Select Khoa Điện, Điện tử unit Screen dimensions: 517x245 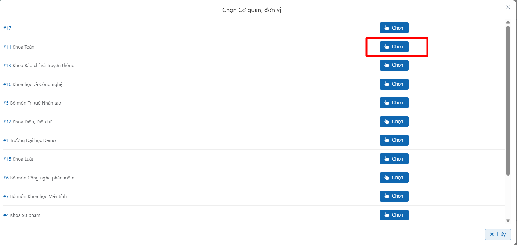point(394,122)
